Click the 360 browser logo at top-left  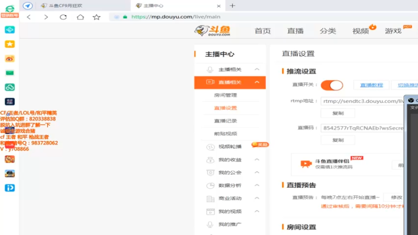9,9
